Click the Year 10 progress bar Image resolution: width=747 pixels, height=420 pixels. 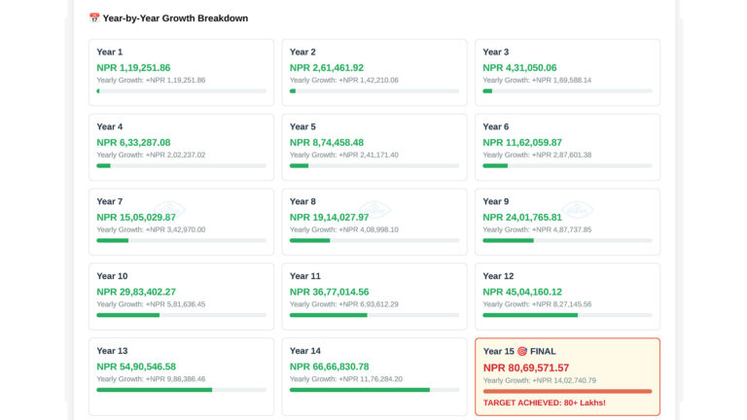pyautogui.click(x=181, y=315)
